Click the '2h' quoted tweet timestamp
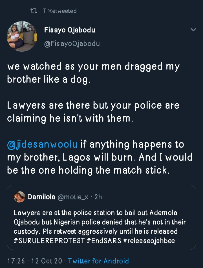The image size is (203, 268). point(98,197)
